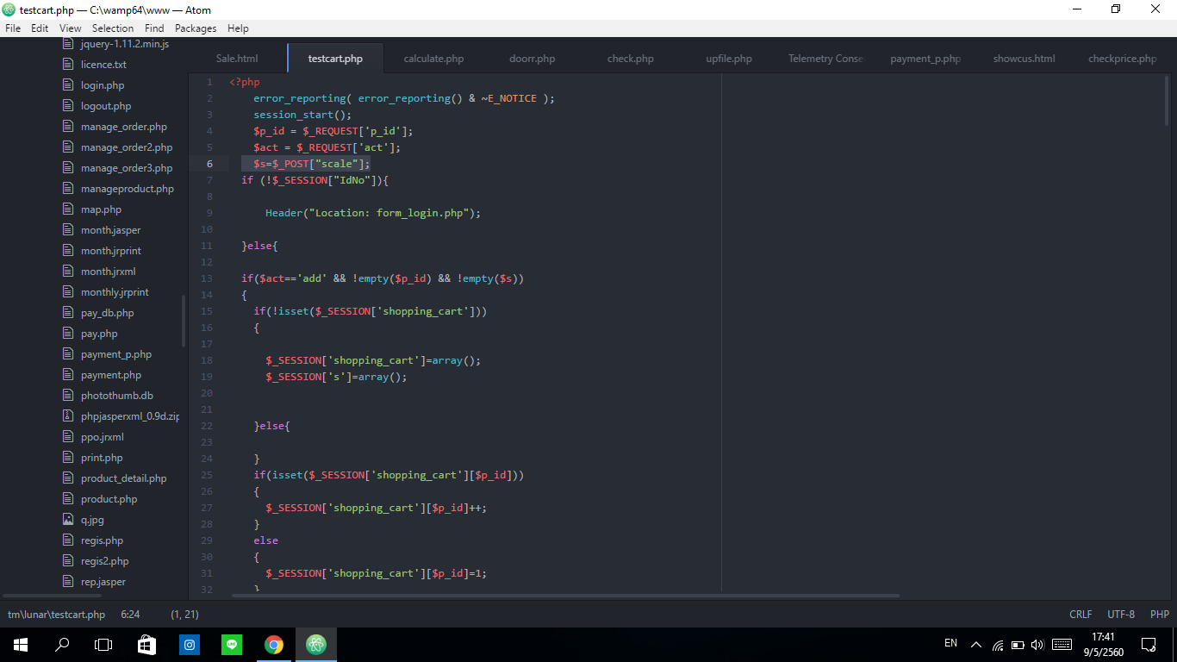Switch to the upfile.php tab

729,59
